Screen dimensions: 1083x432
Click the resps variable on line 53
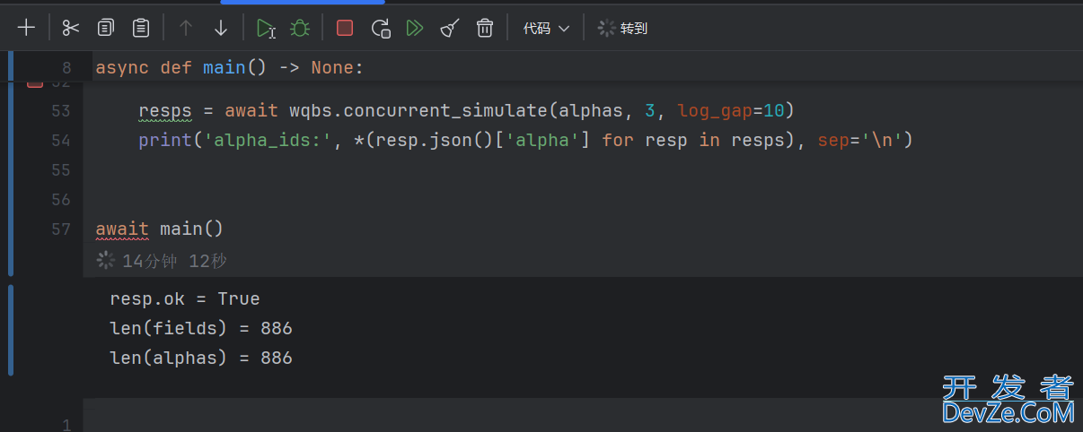165,111
